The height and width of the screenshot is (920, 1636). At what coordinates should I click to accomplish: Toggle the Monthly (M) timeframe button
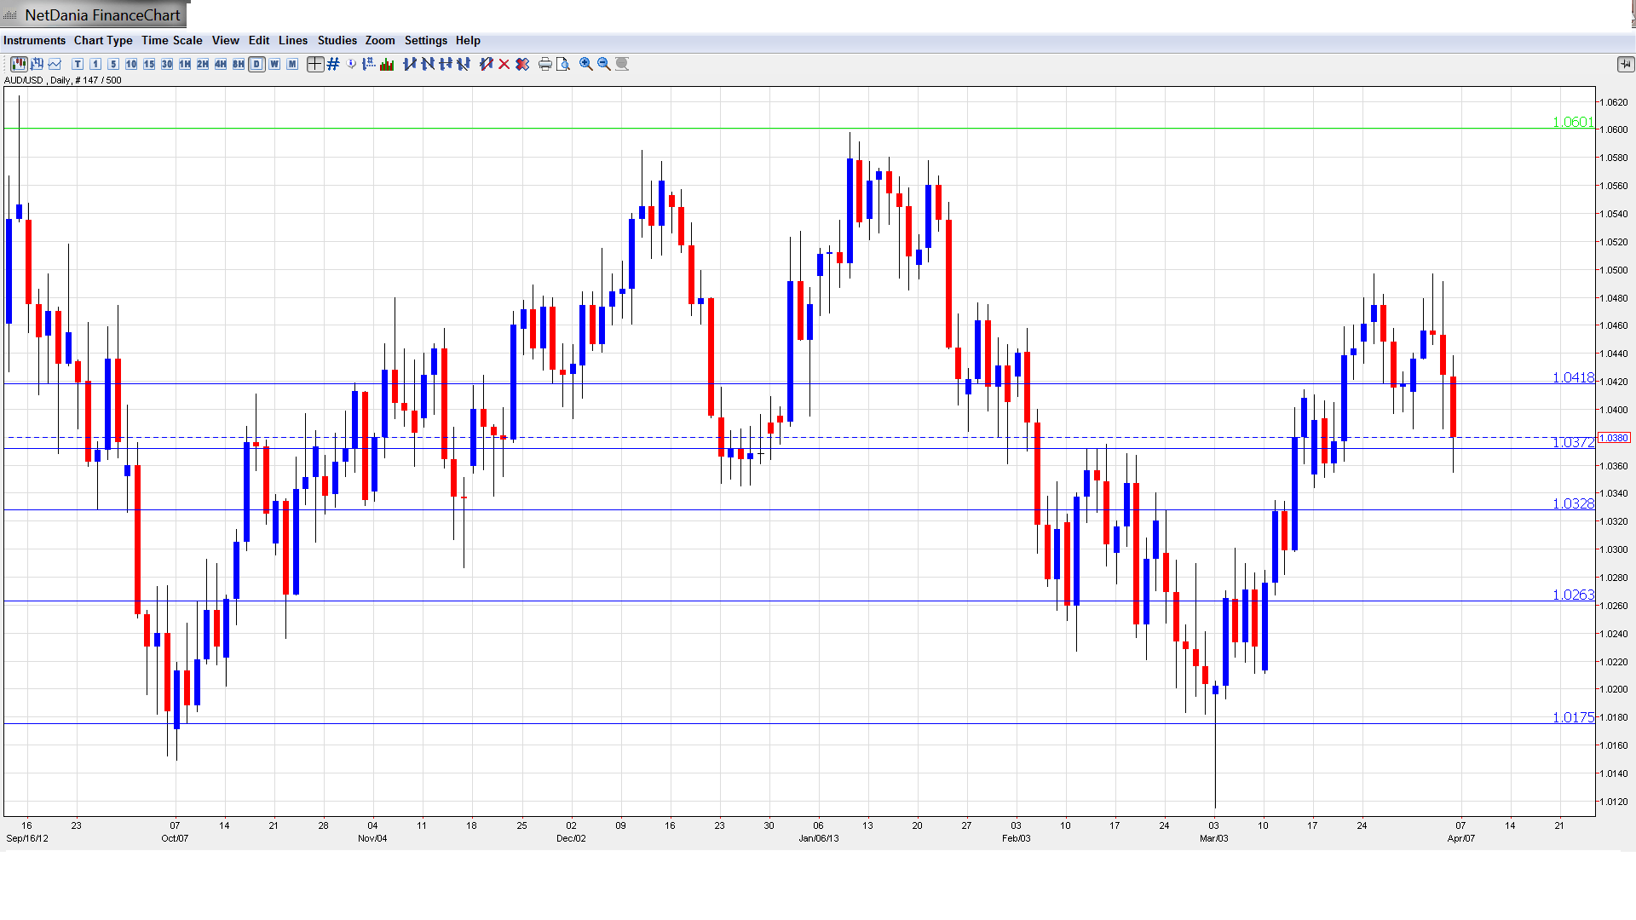pyautogui.click(x=291, y=64)
